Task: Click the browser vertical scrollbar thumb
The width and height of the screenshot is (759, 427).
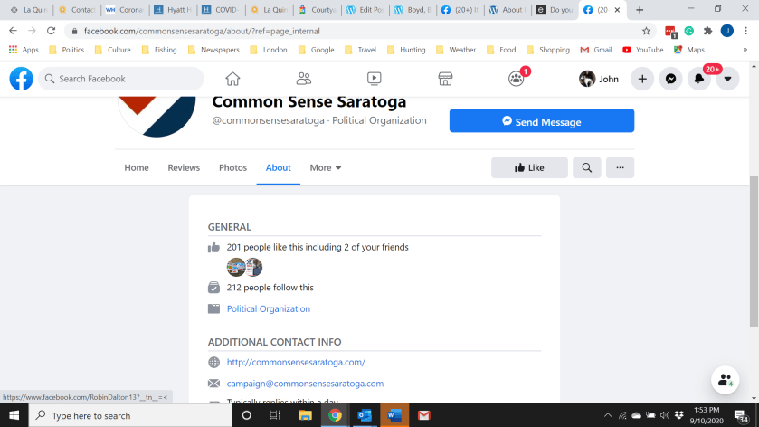Action: [x=754, y=251]
